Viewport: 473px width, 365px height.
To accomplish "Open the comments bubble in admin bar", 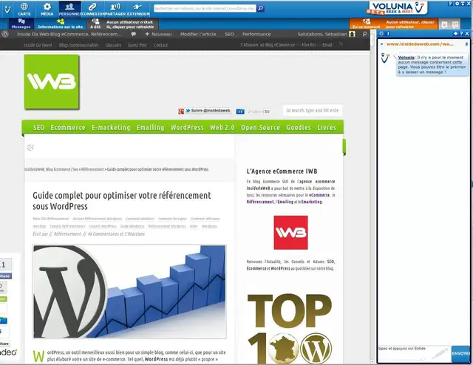I will [x=133, y=34].
